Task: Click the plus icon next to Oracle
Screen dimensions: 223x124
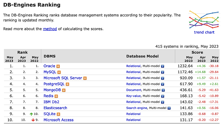Action: (58, 66)
